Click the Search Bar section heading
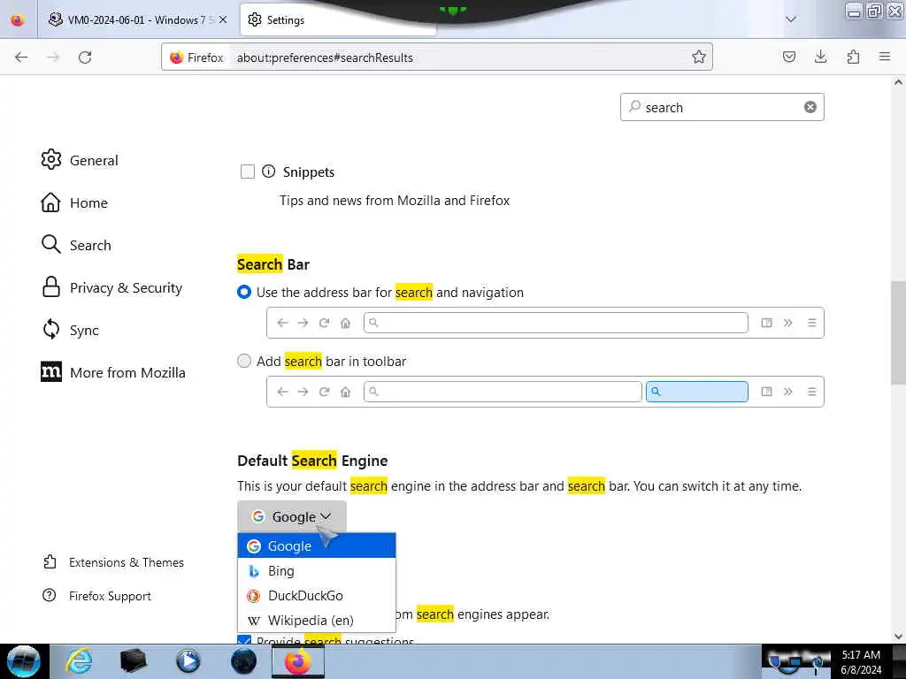906x679 pixels. (273, 264)
